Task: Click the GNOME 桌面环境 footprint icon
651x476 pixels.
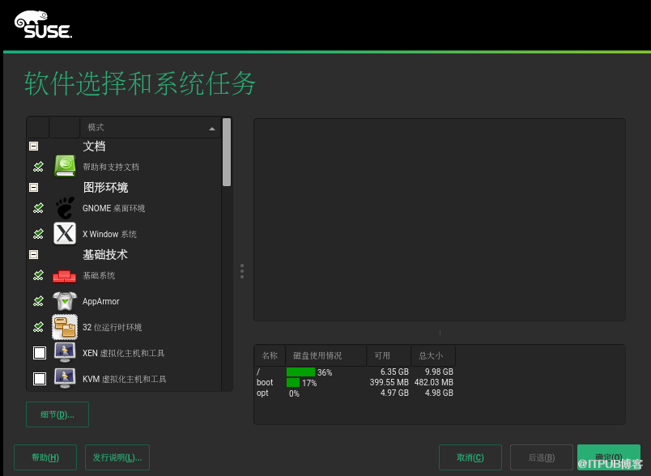Action: pyautogui.click(x=65, y=208)
